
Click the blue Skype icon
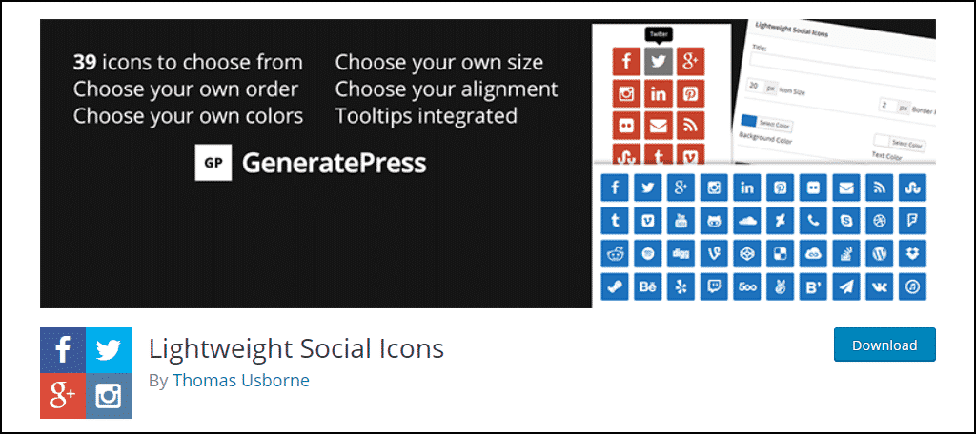pyautogui.click(x=846, y=220)
